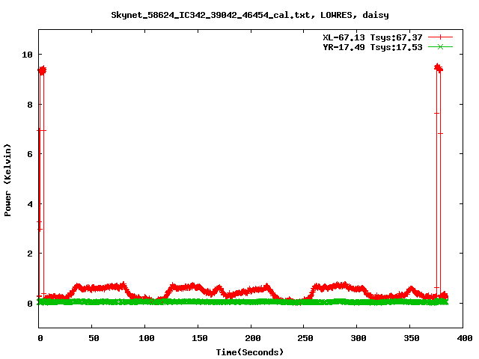The image size is (479, 359).
Task: Click x-axis tick label 400
Action: 464,338
